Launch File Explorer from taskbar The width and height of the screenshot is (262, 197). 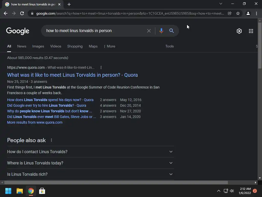19,191
